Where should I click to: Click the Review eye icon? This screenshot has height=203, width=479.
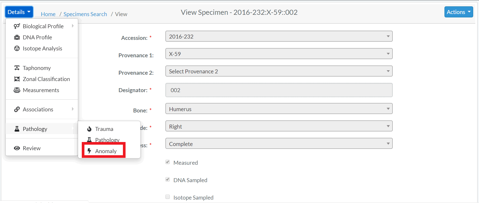(x=17, y=148)
